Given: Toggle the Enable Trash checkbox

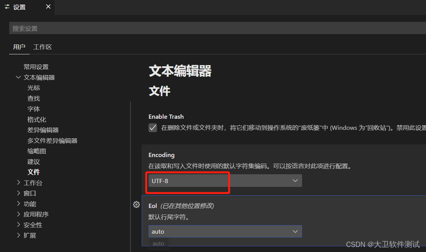Looking at the screenshot, I should 153,128.
